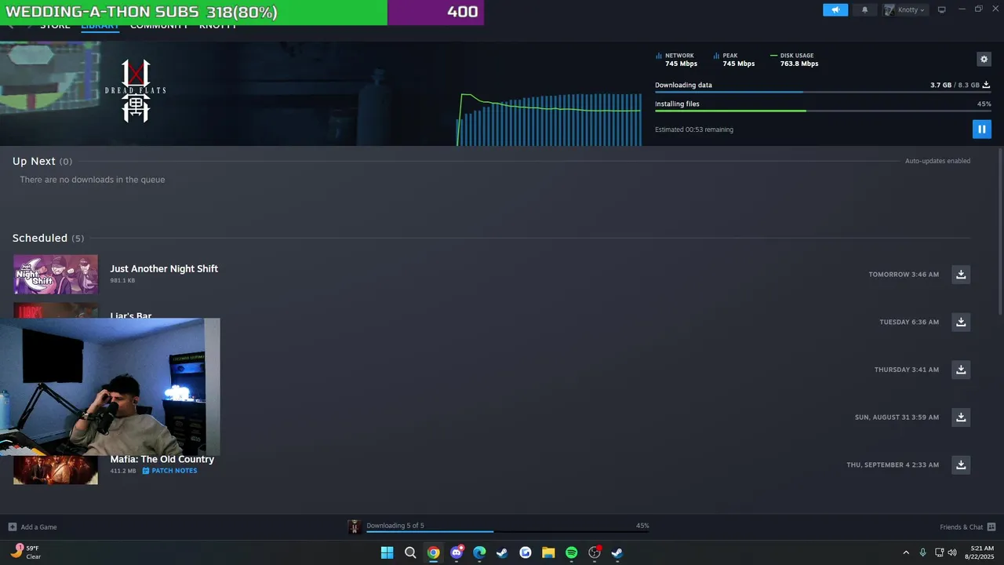Click the Downloading data progress bar
Screen dimensions: 1004x565
tap(823, 92)
